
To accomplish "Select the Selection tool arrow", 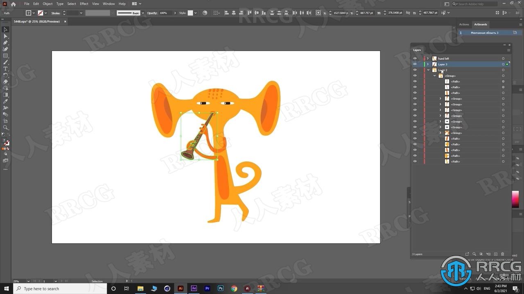I will [x=5, y=29].
